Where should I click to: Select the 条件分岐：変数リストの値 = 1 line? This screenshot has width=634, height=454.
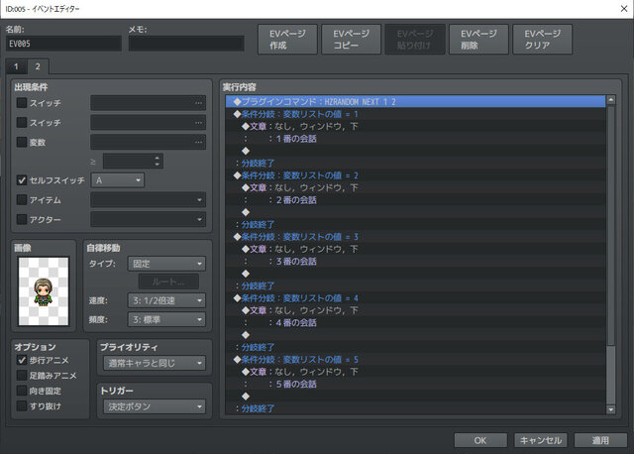[415, 114]
